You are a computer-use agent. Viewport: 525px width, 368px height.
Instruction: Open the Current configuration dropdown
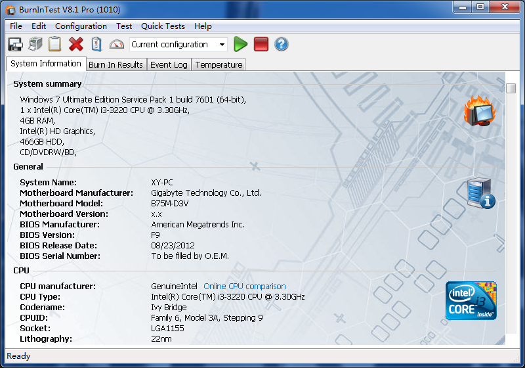(178, 44)
